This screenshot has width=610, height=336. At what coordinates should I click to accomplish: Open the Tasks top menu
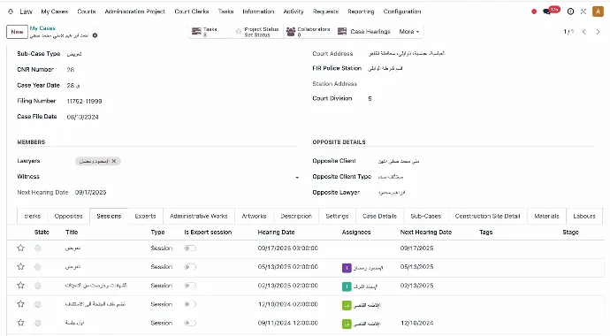pyautogui.click(x=226, y=11)
